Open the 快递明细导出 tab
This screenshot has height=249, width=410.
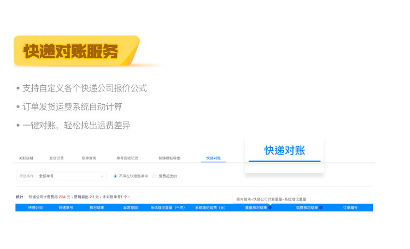pos(169,158)
